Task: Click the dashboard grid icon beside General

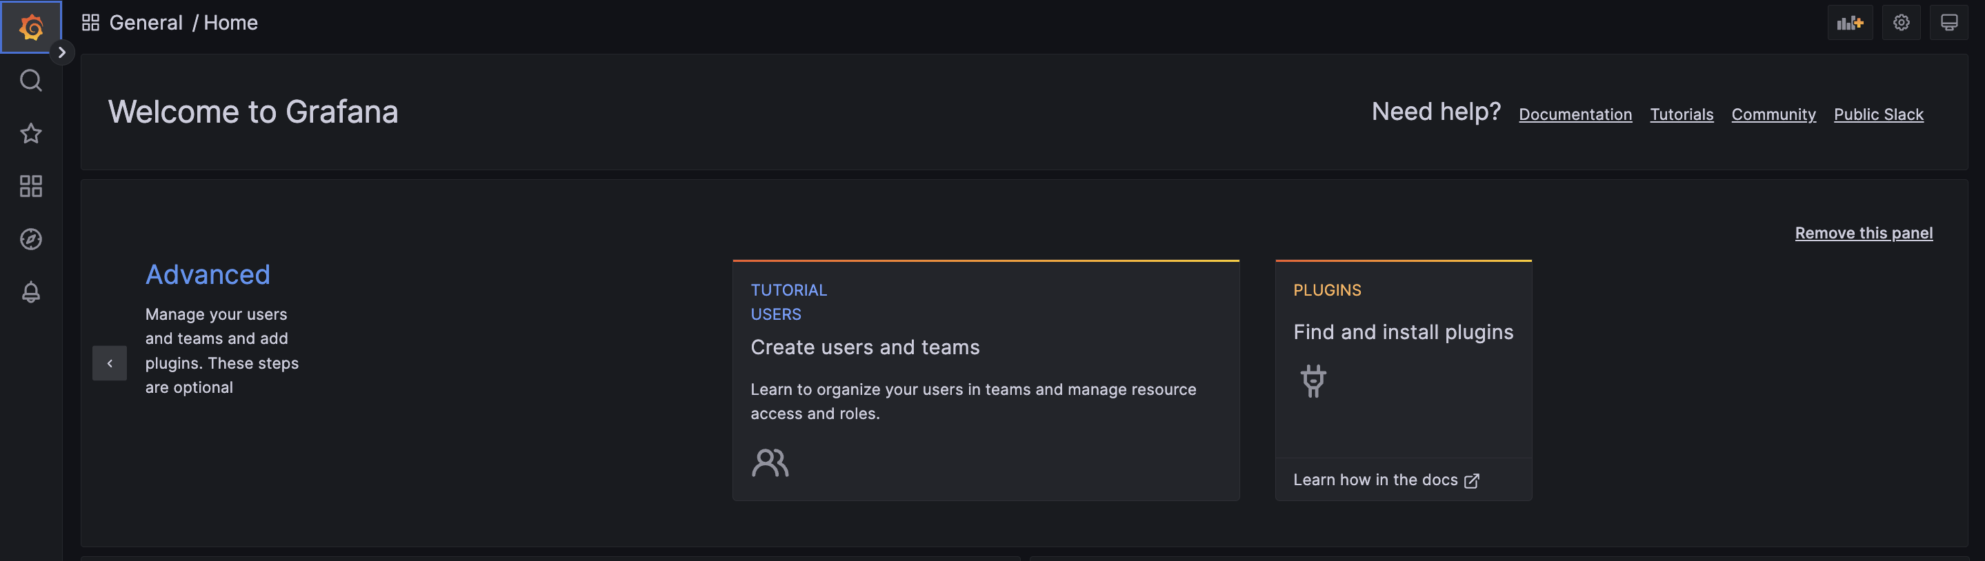Action: click(x=90, y=22)
